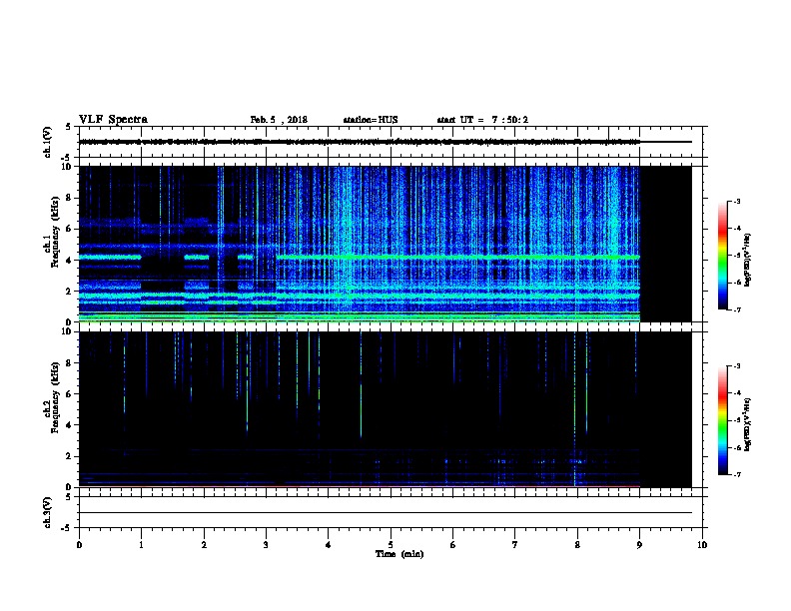Click the 'station=HUS' label
Viewport: 791px width, 611px height.
pyautogui.click(x=371, y=120)
